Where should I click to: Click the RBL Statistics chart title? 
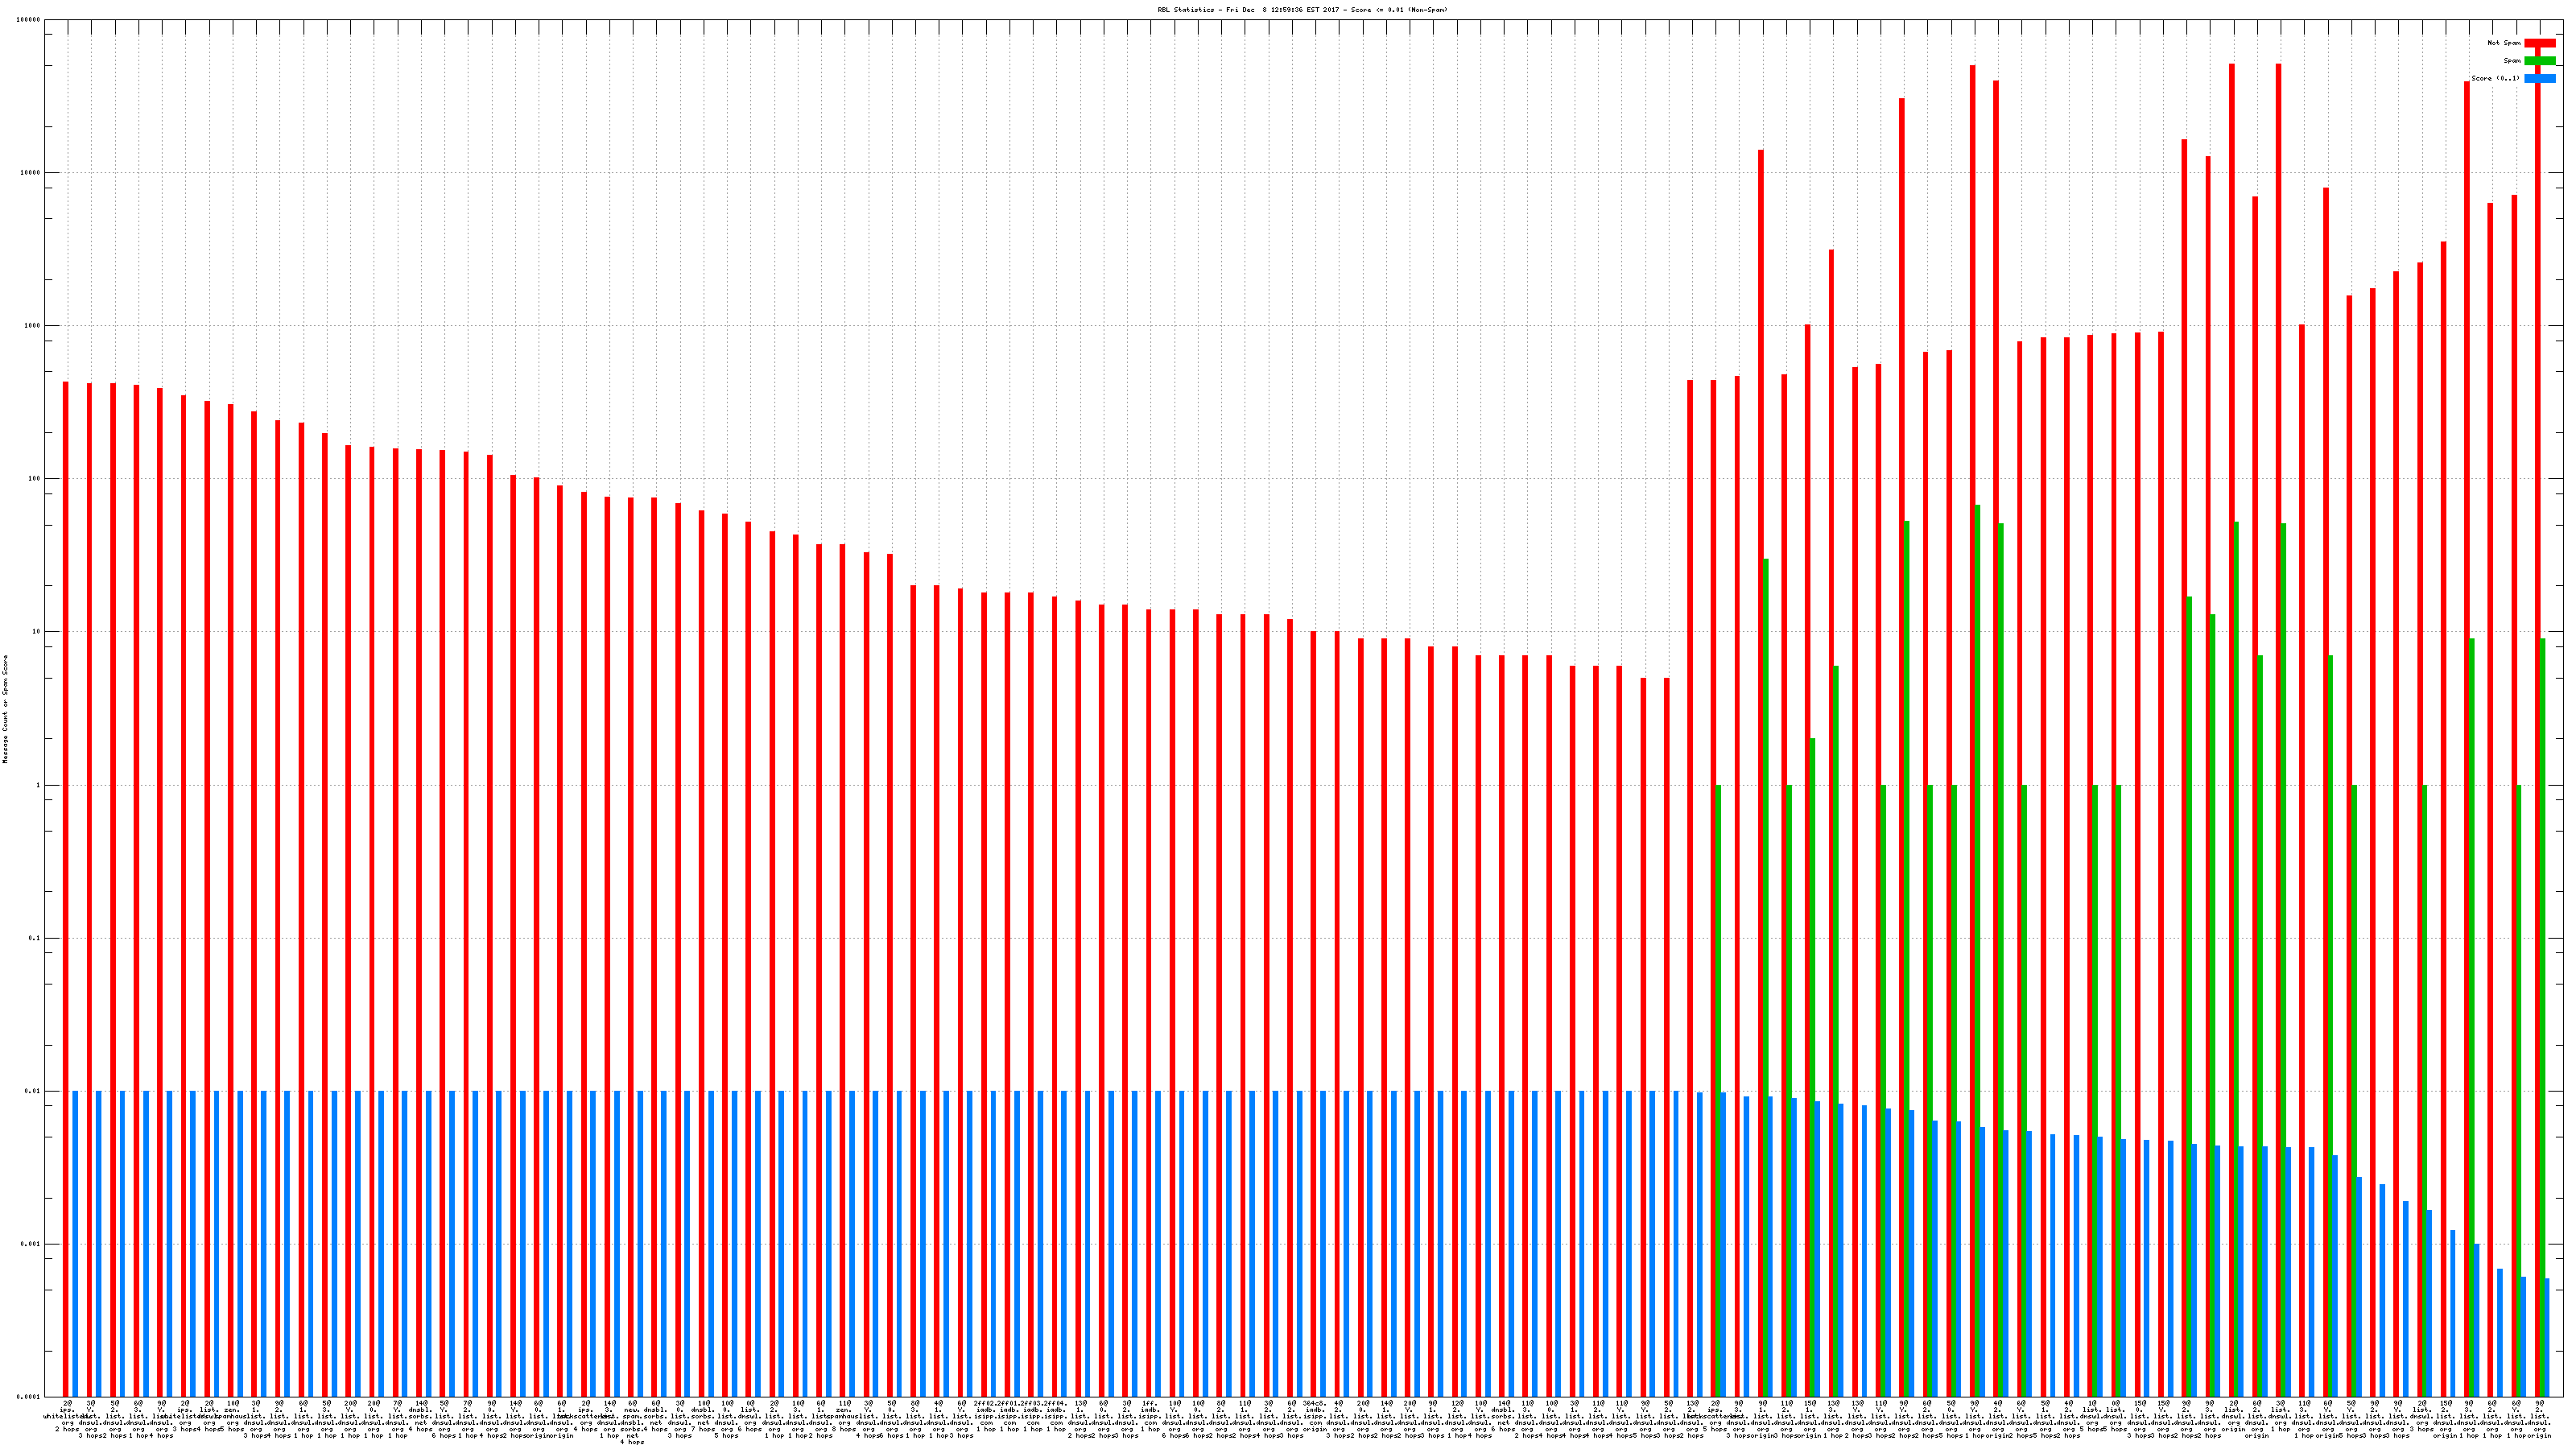1302,9
